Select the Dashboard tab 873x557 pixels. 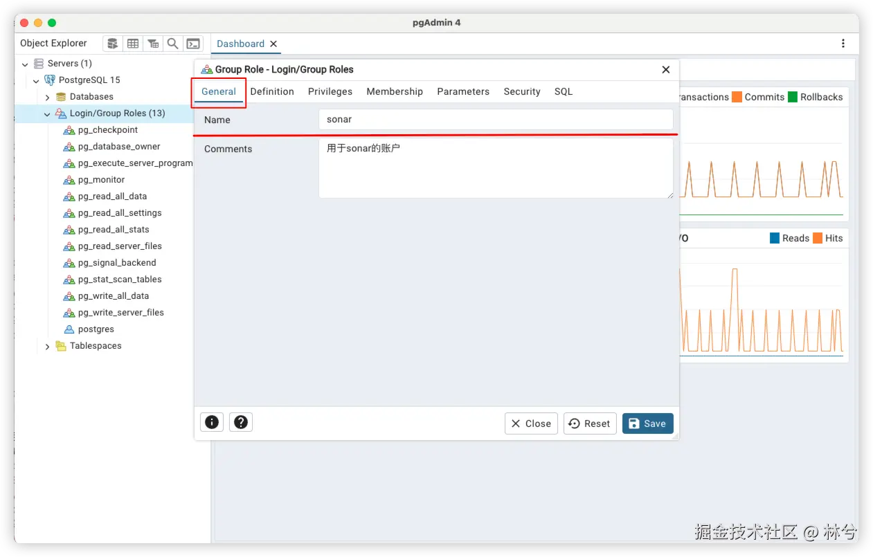point(240,44)
